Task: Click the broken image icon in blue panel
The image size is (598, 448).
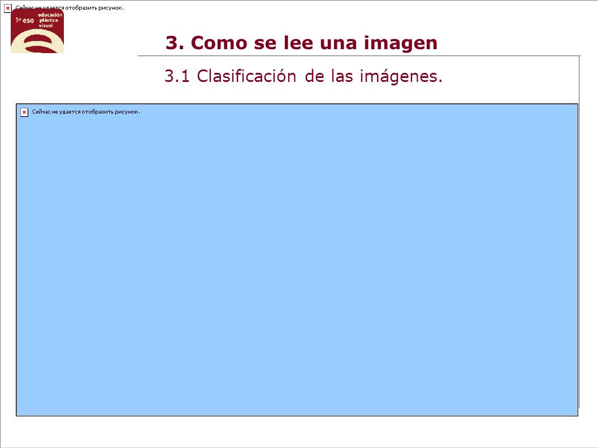Action: coord(24,112)
